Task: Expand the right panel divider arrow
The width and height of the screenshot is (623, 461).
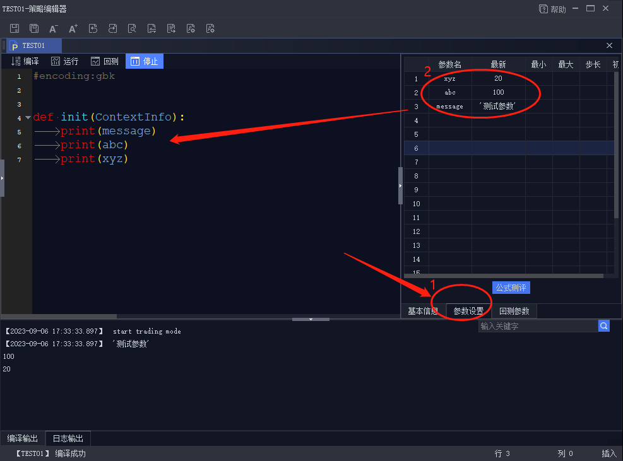Action: (x=400, y=185)
